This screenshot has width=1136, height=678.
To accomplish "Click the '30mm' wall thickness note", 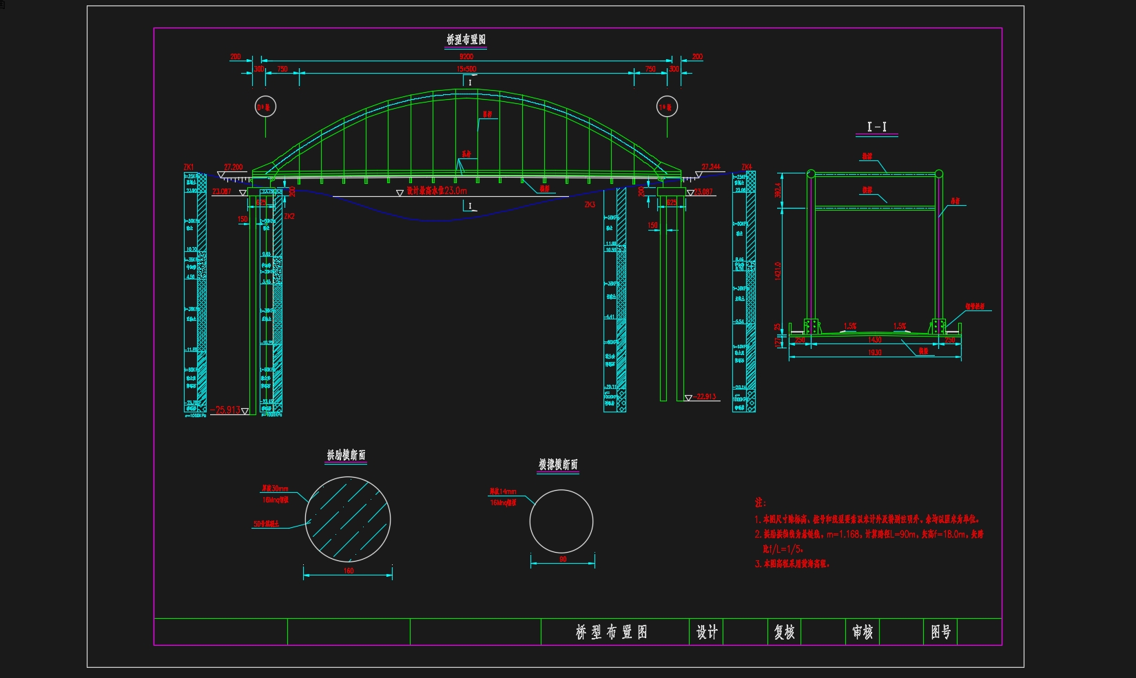I will coord(274,489).
